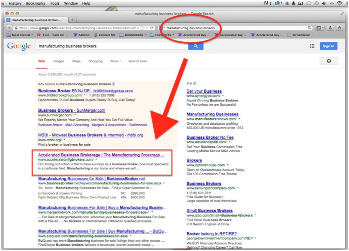Switch to Images search results
Screen dimensions: 349x251
(59, 61)
